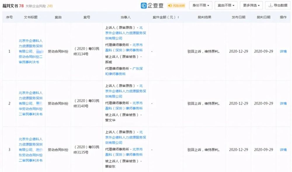This screenshot has height=172, width=292.
Task: Click the 风险说明 speaker badge
Action: pos(176,6)
